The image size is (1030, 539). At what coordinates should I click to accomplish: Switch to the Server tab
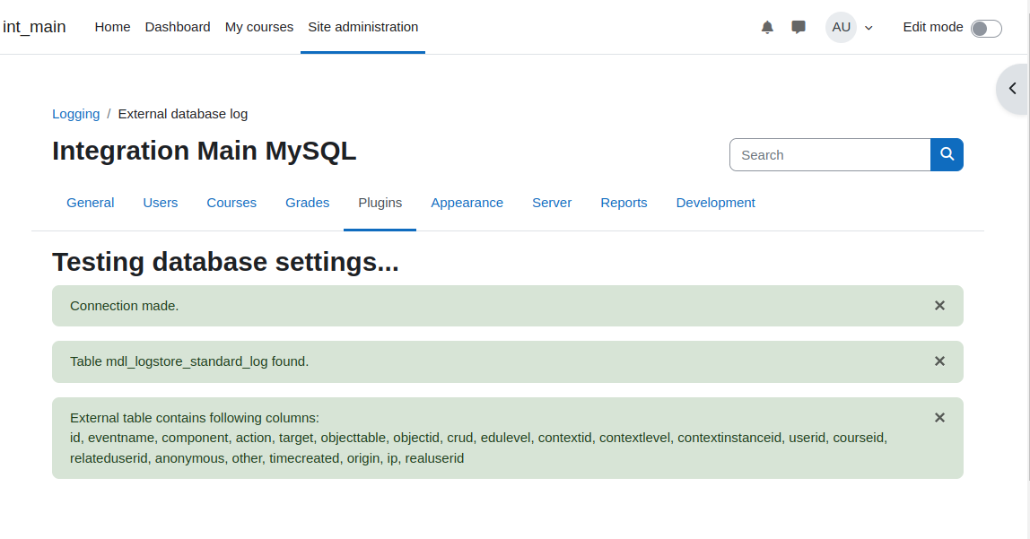pyautogui.click(x=551, y=203)
